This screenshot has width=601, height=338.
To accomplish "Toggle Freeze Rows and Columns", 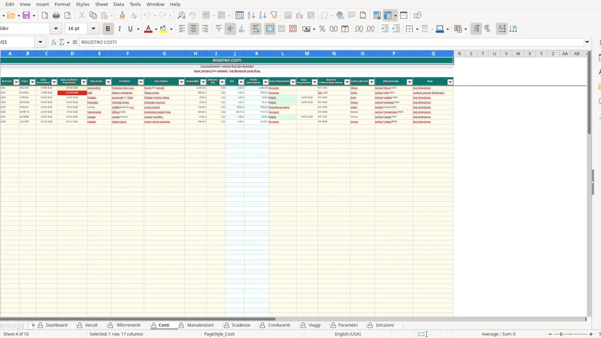I will point(388,16).
